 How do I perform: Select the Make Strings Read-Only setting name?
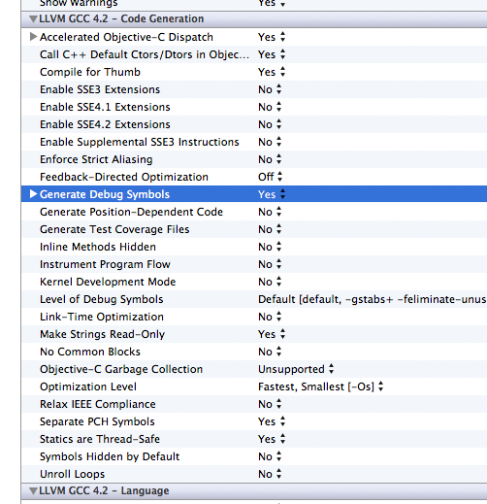(x=102, y=334)
